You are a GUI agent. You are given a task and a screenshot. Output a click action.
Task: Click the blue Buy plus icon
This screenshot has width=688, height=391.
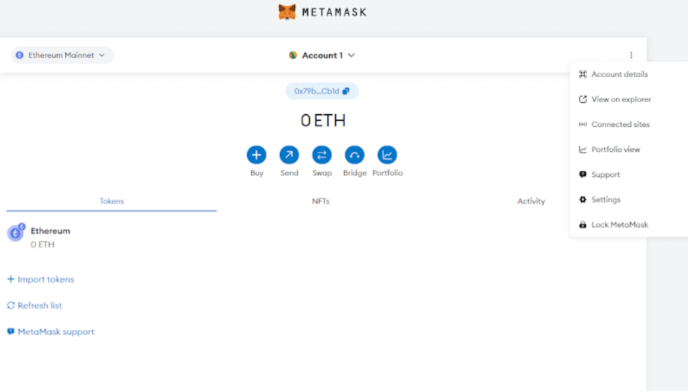[x=256, y=155]
